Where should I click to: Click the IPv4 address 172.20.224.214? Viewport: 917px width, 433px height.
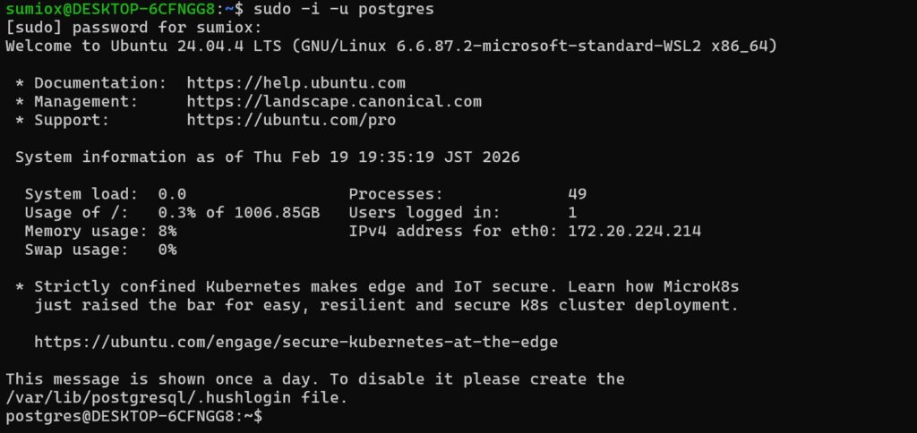coord(634,231)
